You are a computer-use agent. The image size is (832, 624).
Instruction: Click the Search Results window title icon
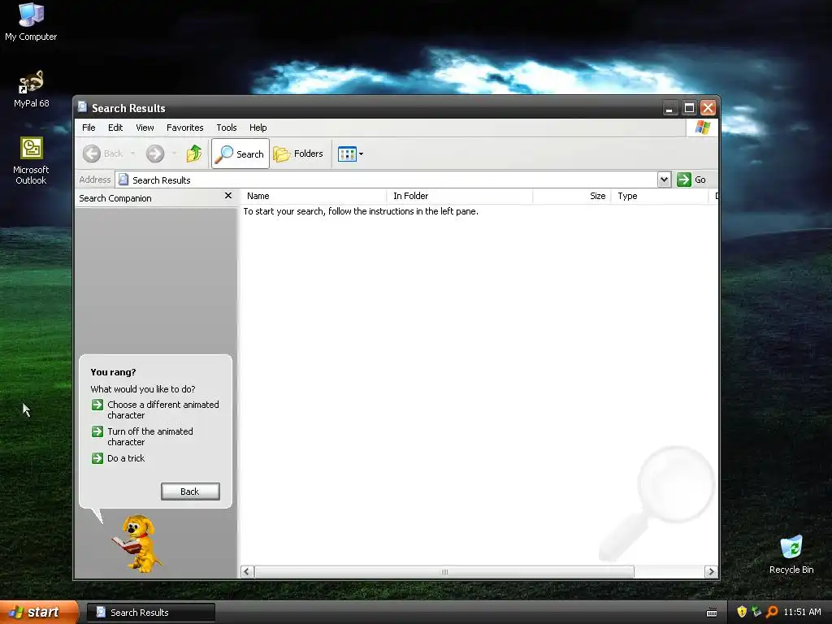pos(82,107)
